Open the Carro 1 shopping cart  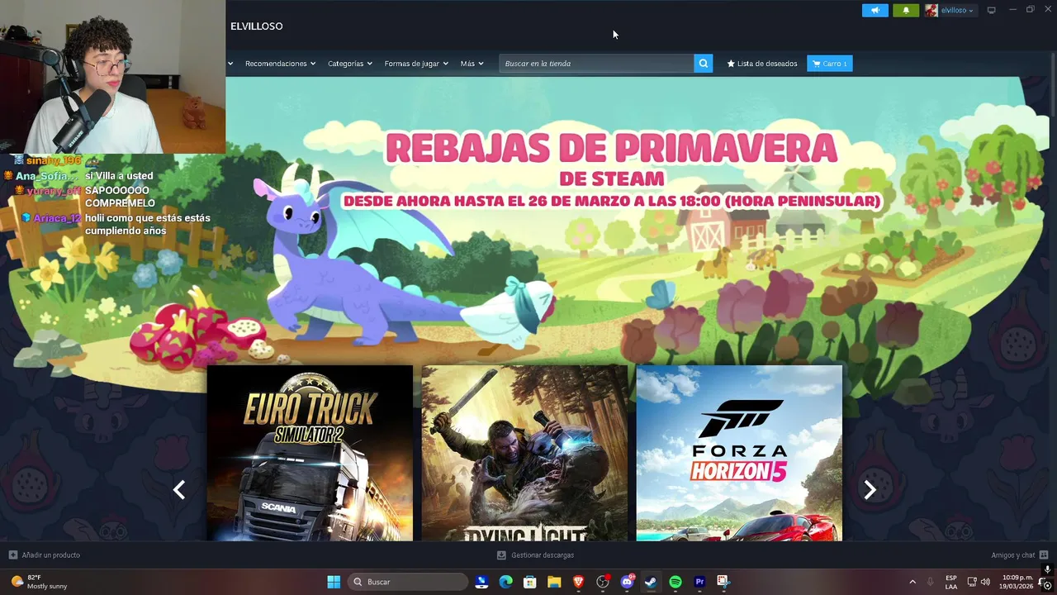point(829,64)
